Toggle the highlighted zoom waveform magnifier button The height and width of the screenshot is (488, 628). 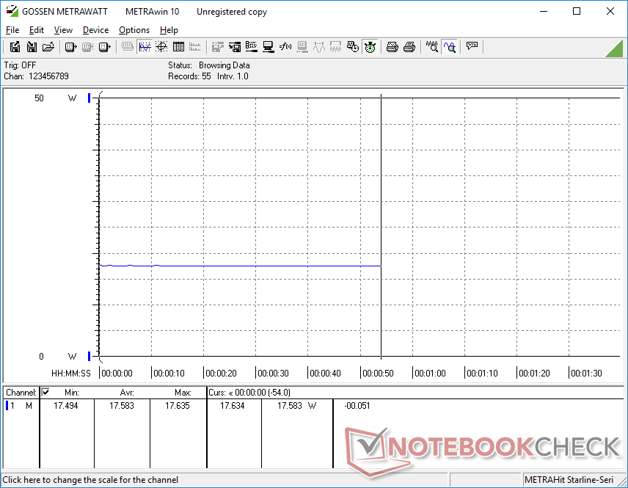coord(449,47)
